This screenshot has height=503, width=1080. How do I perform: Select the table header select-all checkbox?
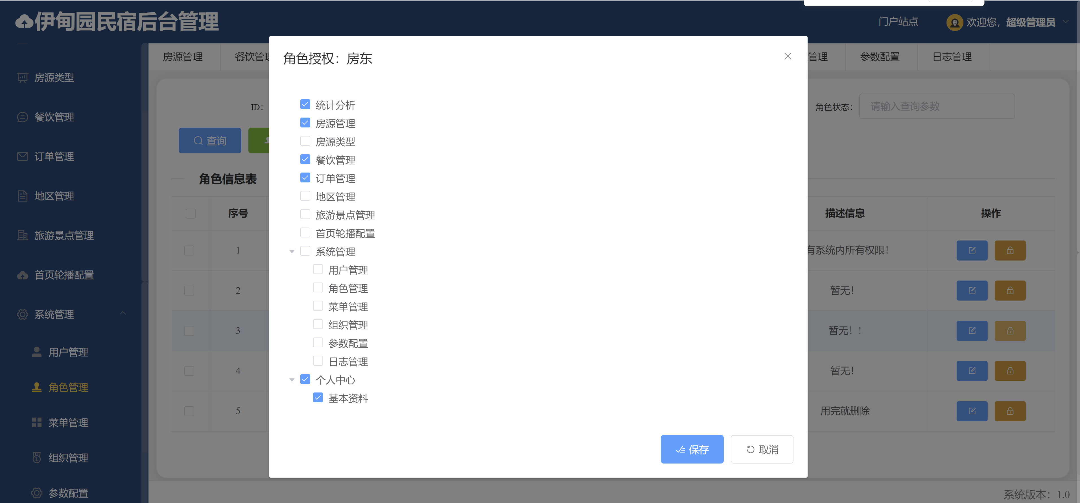[191, 214]
